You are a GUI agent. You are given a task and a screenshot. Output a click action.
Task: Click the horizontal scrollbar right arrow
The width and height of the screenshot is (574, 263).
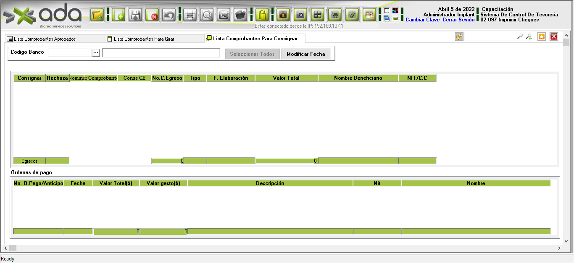(x=559, y=248)
